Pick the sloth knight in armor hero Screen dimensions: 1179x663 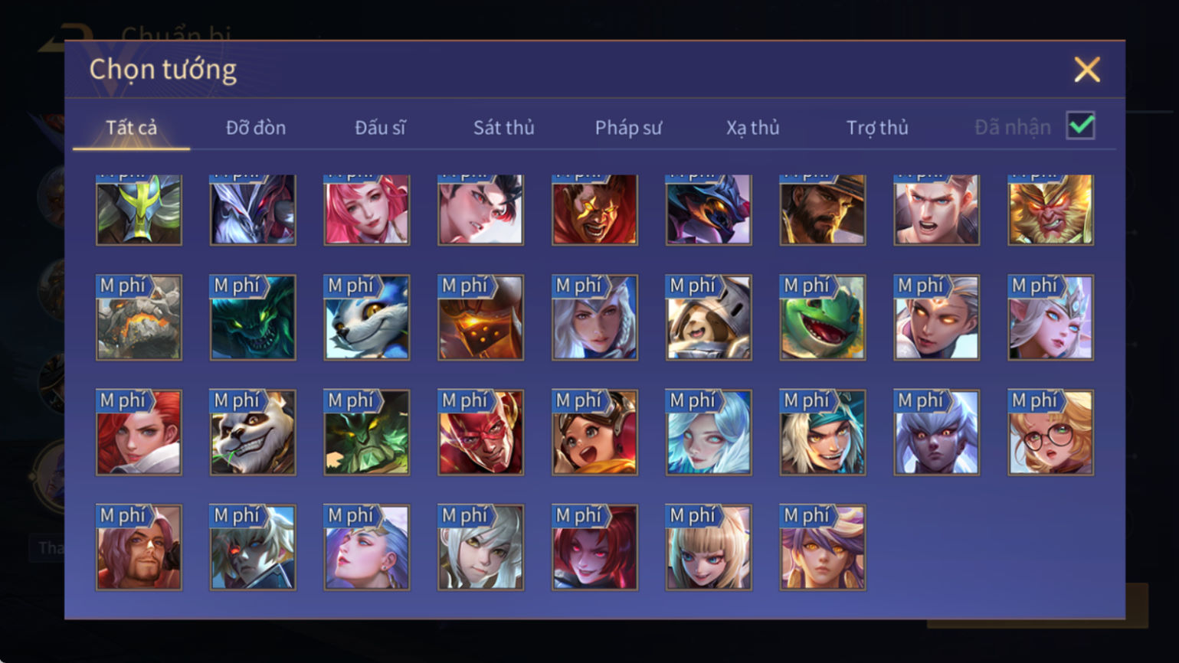click(x=709, y=318)
